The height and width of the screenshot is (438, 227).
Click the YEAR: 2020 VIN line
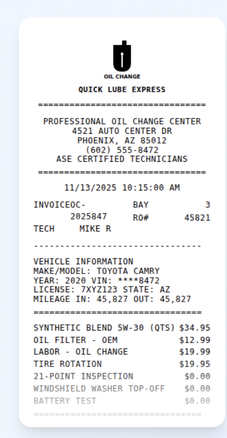click(96, 280)
